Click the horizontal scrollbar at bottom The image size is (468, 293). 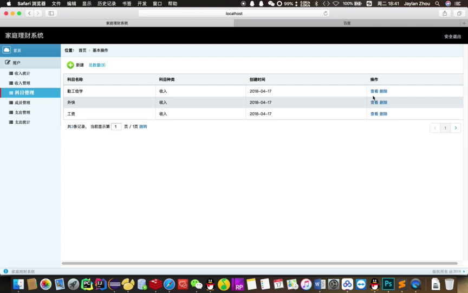(x=259, y=263)
